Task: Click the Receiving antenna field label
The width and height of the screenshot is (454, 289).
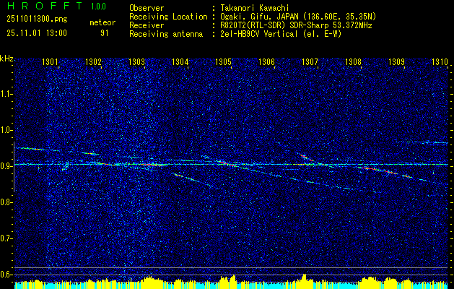Action: click(x=166, y=34)
